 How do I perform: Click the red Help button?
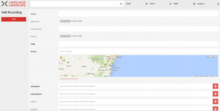pyautogui.click(x=14, y=19)
